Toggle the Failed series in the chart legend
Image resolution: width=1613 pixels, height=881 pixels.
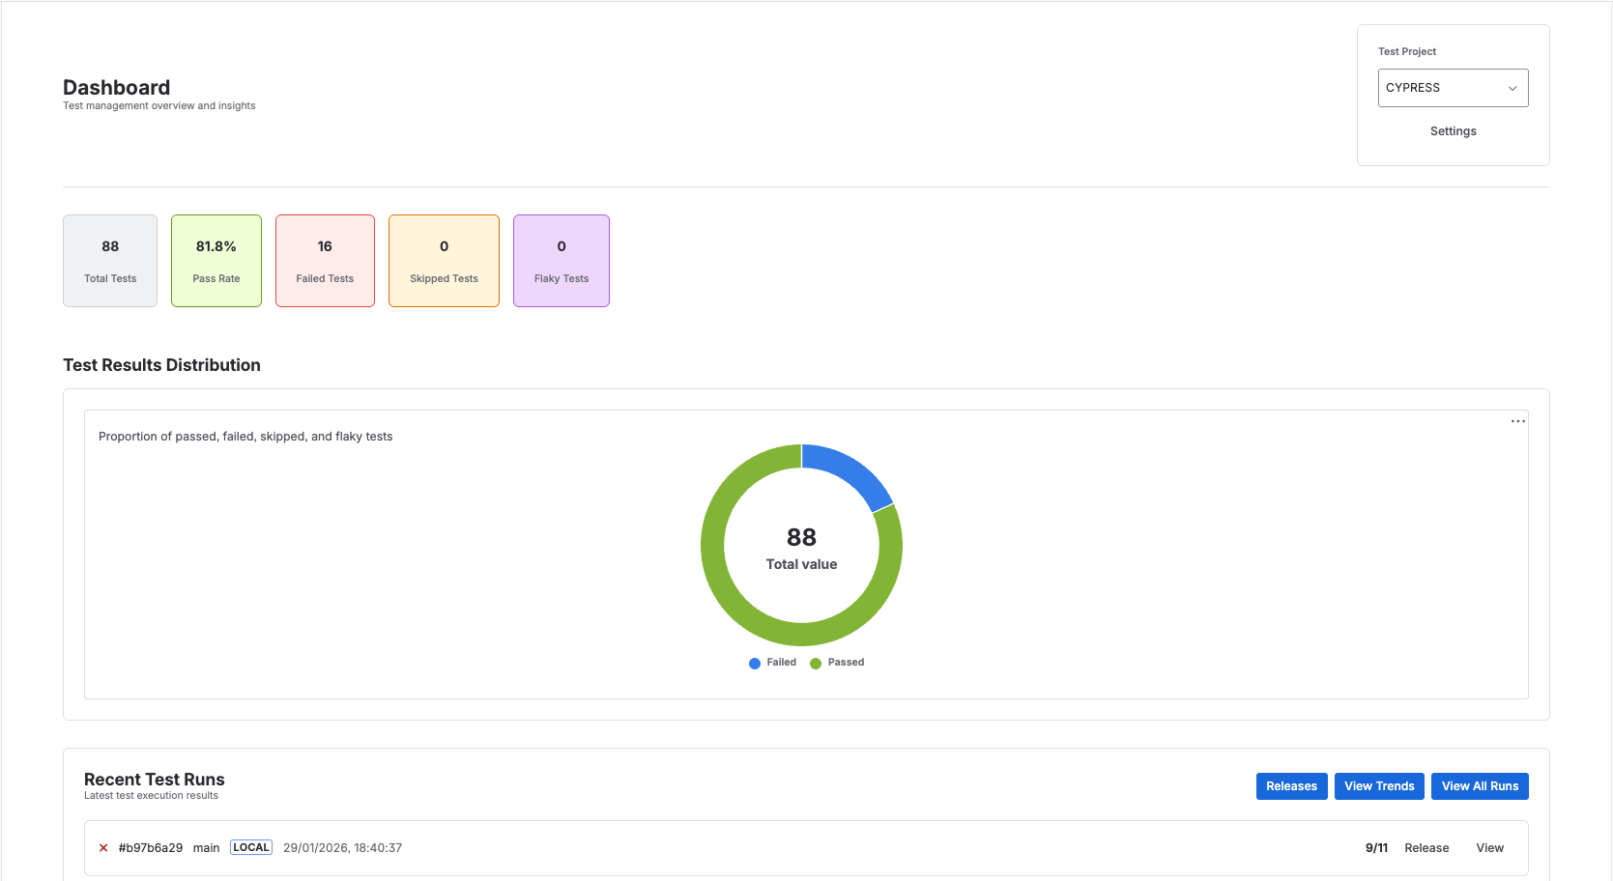[x=772, y=663]
